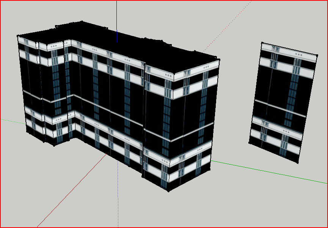Click the building's top-right roof corner
This screenshot has height=228, width=328.
(219, 60)
